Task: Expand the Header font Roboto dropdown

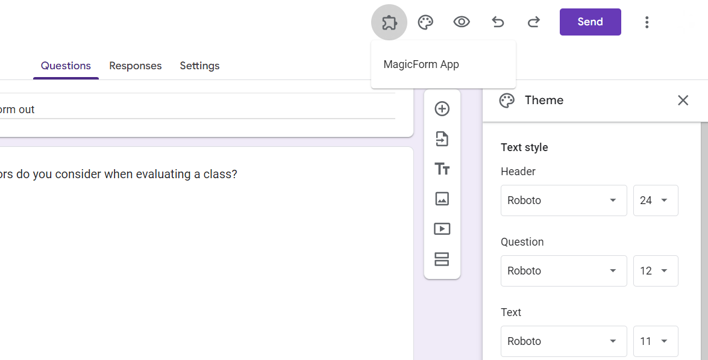Action: [x=563, y=200]
